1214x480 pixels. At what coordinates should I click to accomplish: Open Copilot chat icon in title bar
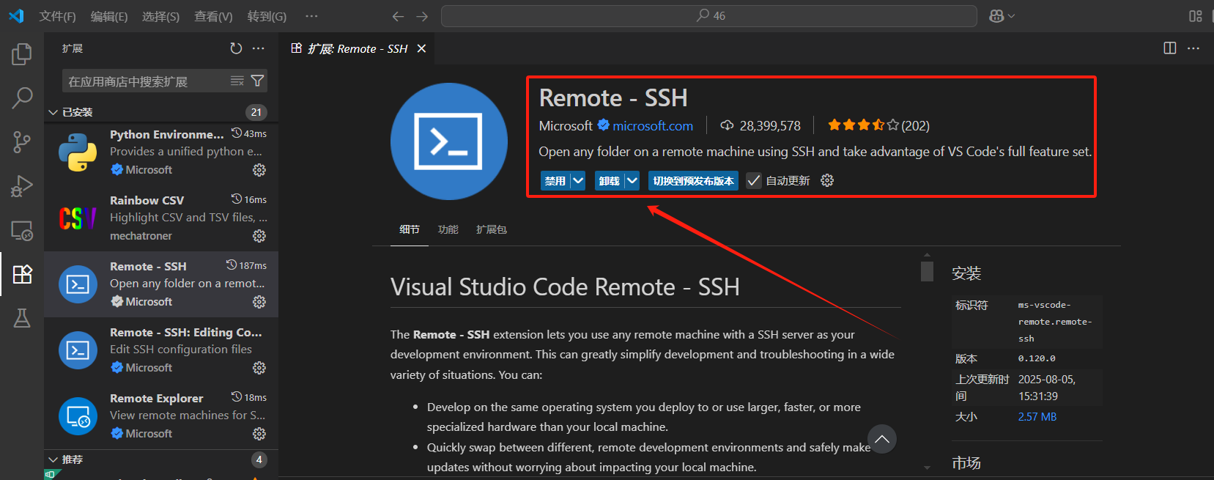(x=996, y=16)
